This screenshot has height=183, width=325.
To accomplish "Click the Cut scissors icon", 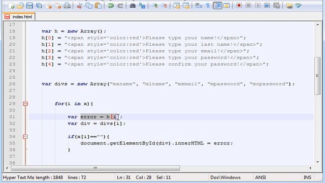I will click(79, 6).
